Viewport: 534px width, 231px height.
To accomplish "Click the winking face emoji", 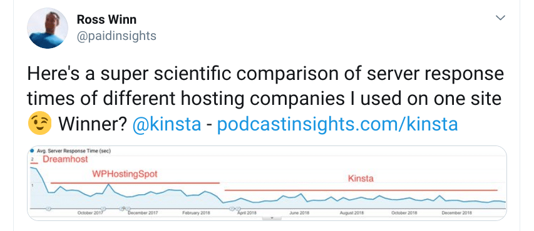I will click(39, 124).
